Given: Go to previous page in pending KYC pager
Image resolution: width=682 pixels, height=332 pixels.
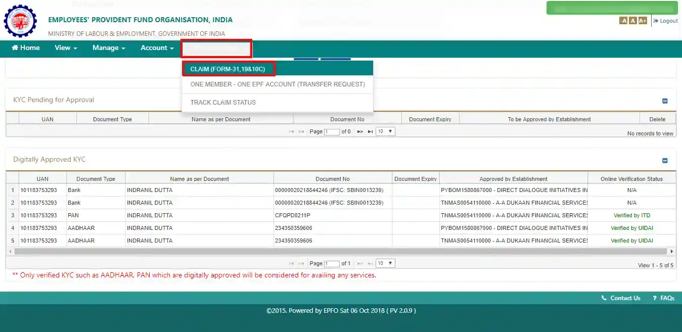Looking at the screenshot, I should coord(301,131).
